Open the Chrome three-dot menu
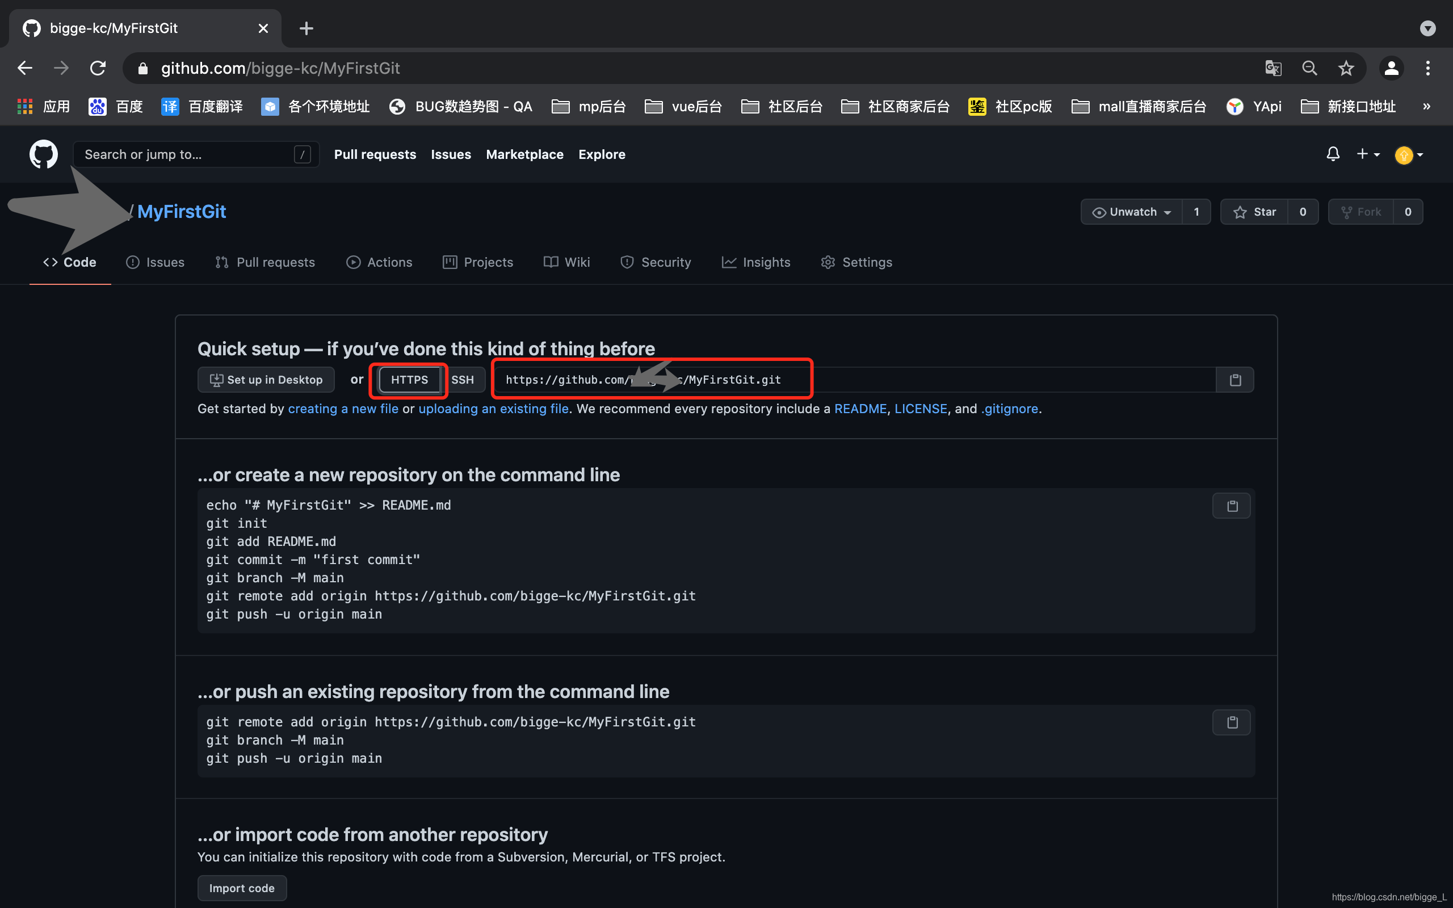 tap(1428, 68)
